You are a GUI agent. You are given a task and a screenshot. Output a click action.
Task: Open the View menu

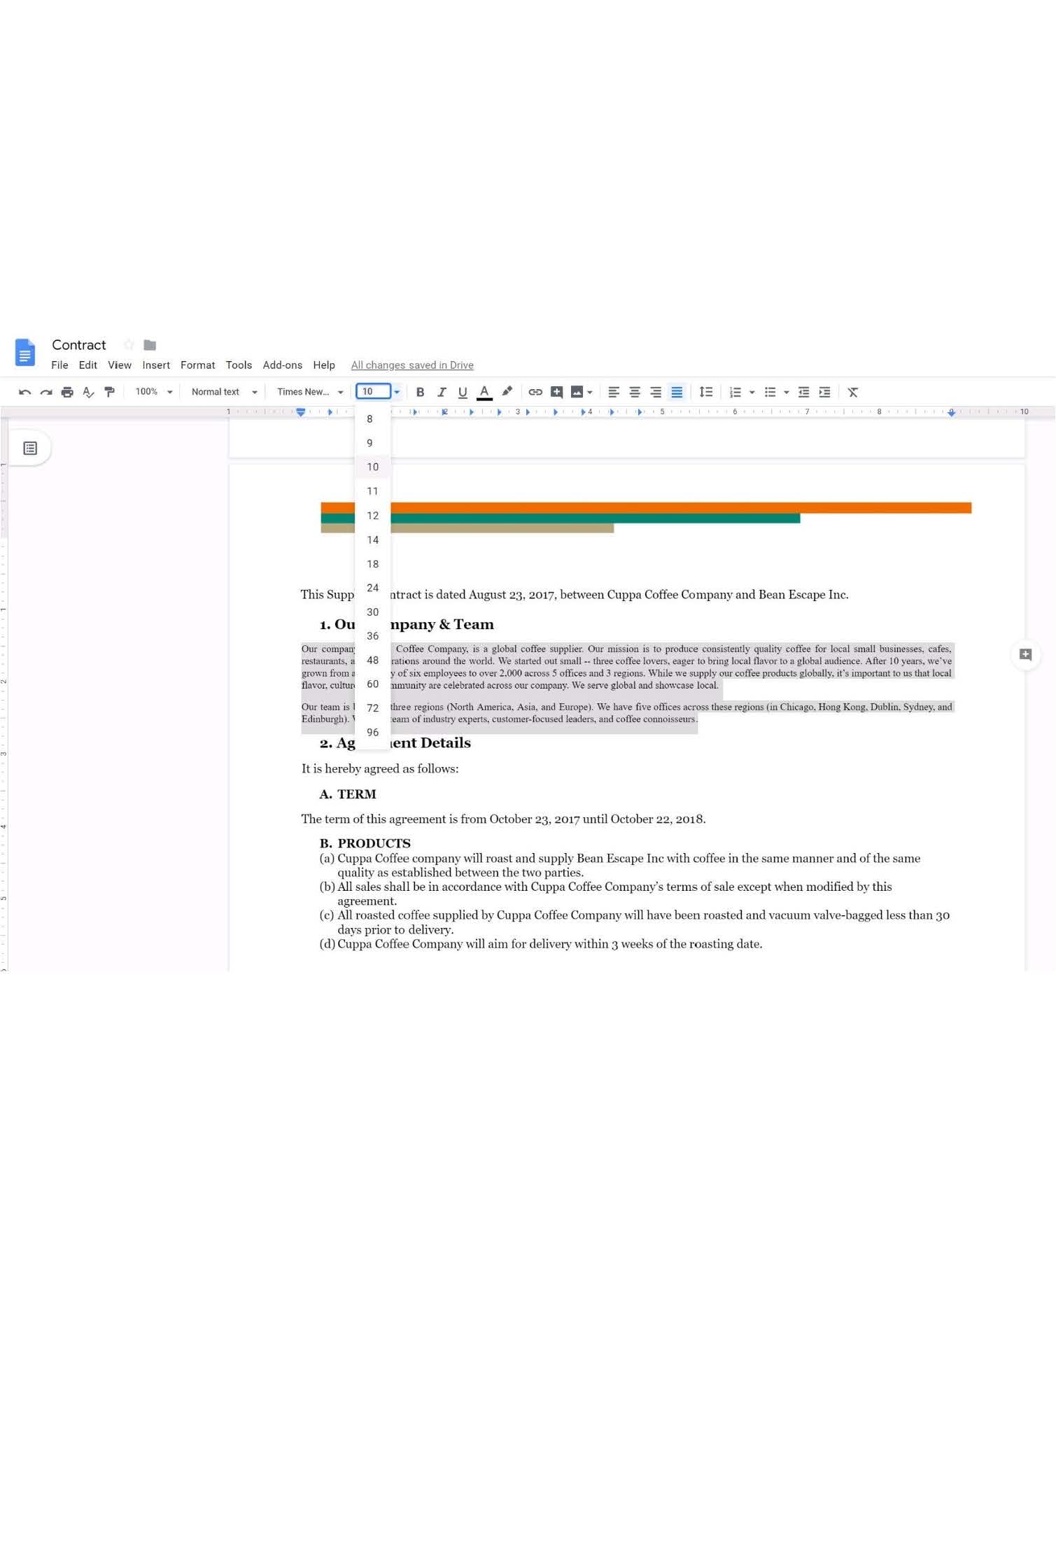[120, 365]
